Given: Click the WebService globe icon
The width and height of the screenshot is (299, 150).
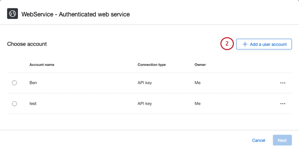Looking at the screenshot, I should click(x=13, y=14).
